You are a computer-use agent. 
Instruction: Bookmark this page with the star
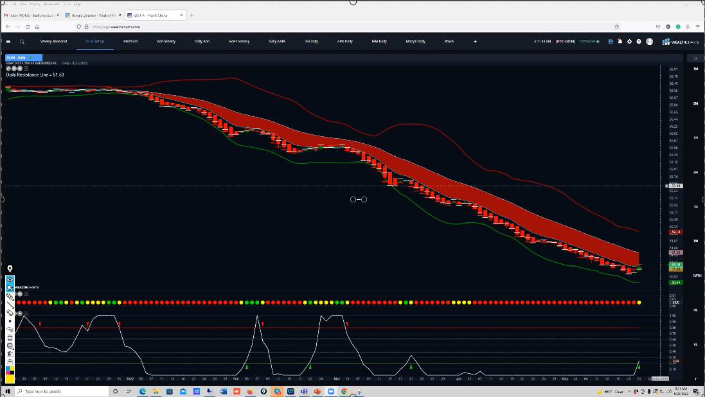[x=617, y=27]
